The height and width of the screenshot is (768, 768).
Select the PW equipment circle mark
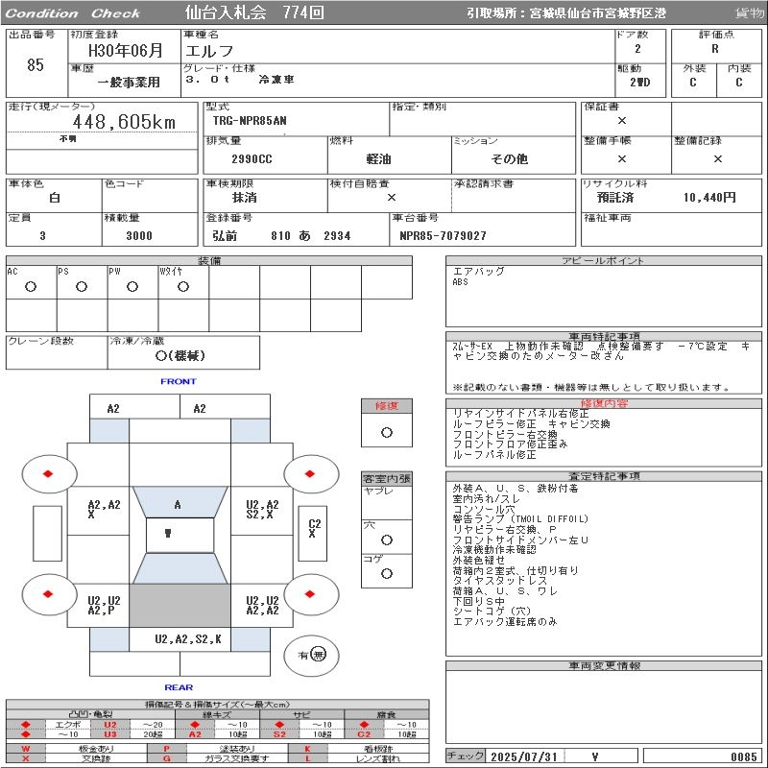point(132,286)
